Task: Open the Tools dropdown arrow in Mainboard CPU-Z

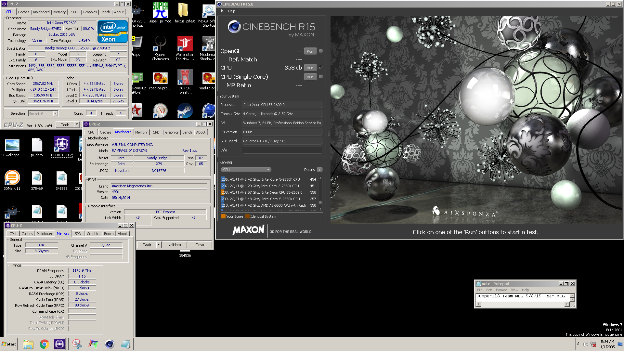Action: 159,245
